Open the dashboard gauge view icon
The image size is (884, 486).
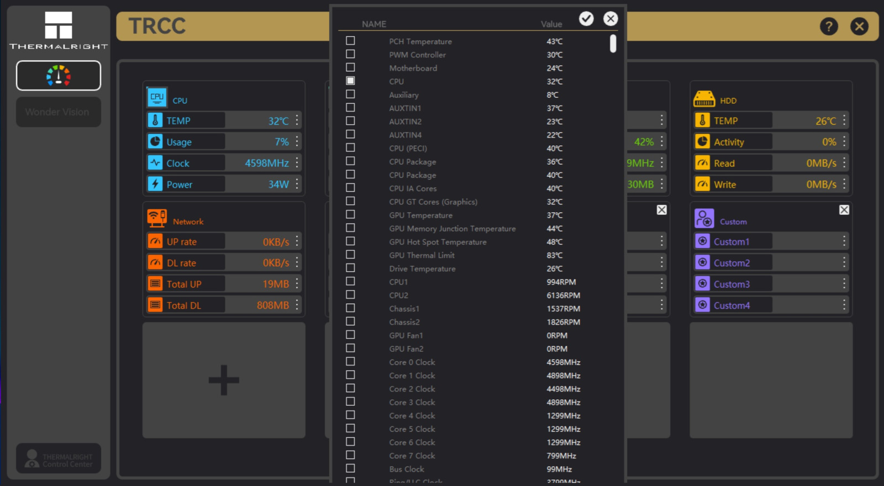[x=59, y=76]
